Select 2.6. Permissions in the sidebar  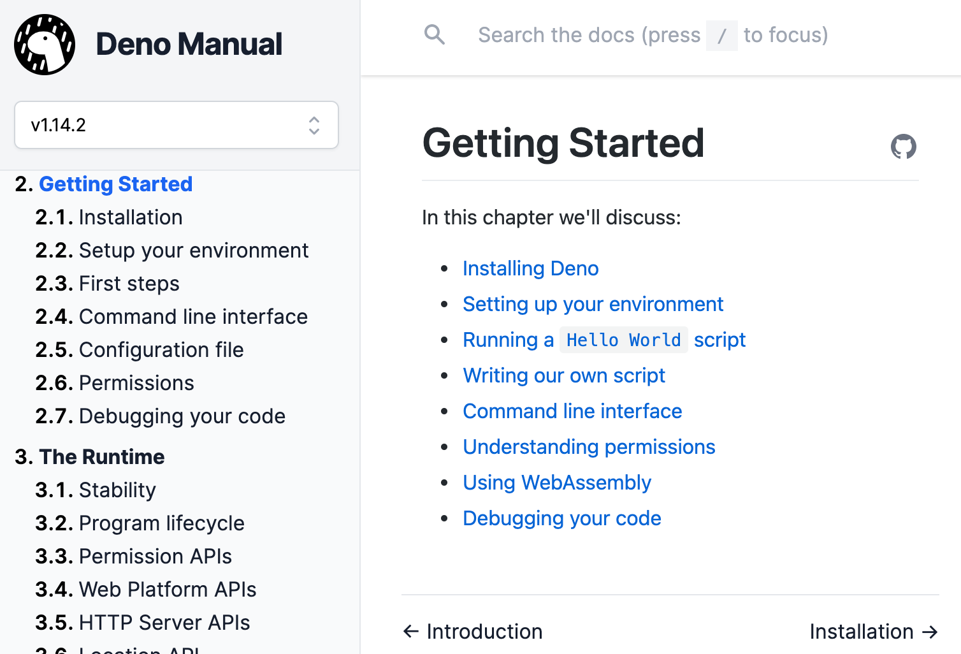pos(136,382)
